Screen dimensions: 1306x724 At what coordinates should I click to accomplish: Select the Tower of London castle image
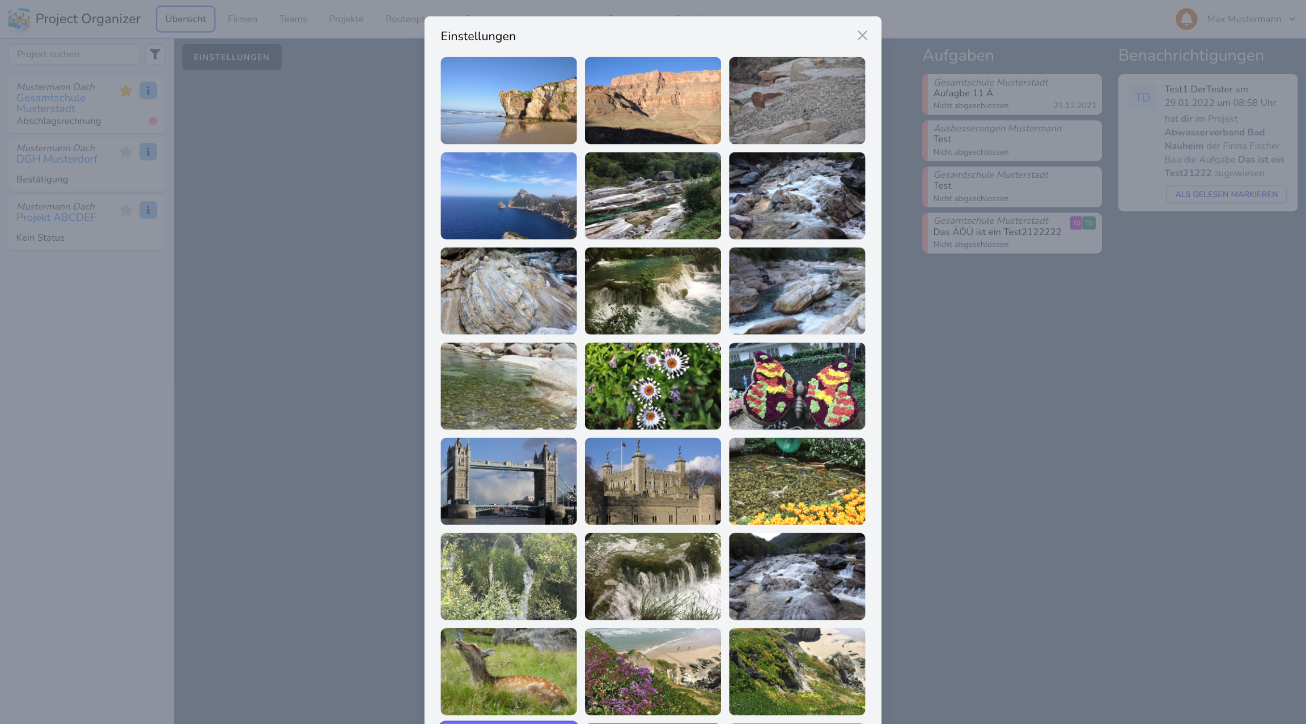653,481
